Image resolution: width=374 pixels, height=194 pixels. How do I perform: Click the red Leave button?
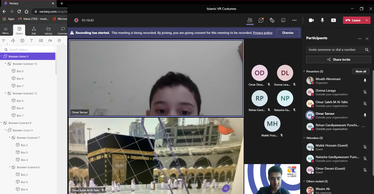click(x=353, y=20)
